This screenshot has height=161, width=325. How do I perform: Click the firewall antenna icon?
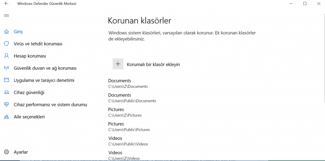pos(6,68)
